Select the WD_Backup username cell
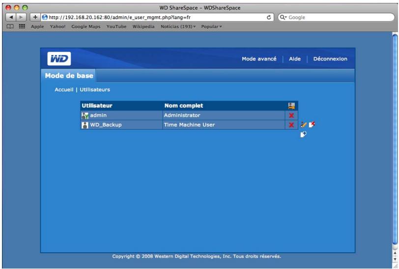Image resolution: width=399 pixels, height=269 pixels. (121, 125)
